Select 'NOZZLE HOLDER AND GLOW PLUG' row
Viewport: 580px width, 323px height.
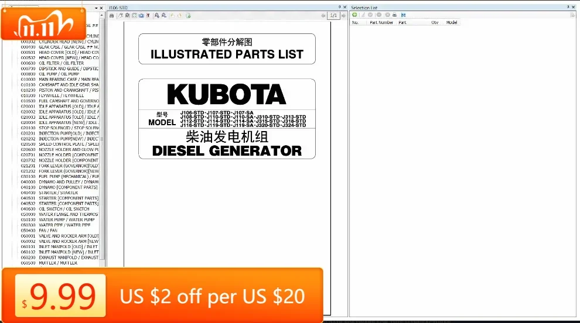(x=60, y=150)
